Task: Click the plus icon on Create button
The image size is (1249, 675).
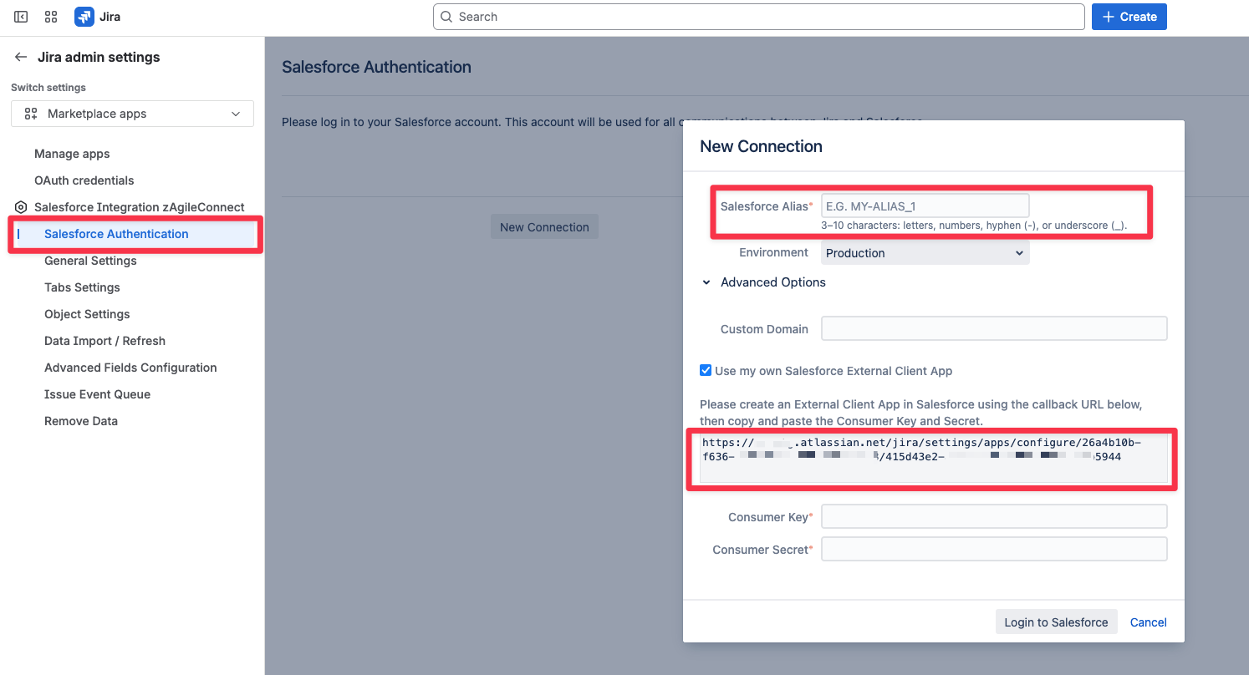Action: (1109, 17)
